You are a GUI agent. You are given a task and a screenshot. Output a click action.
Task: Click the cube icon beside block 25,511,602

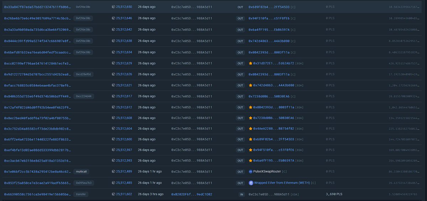pos(113,194)
